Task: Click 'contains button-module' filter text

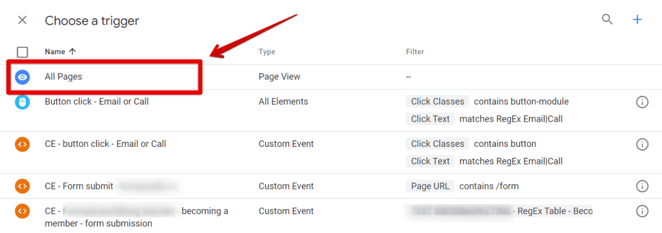Action: [x=522, y=102]
